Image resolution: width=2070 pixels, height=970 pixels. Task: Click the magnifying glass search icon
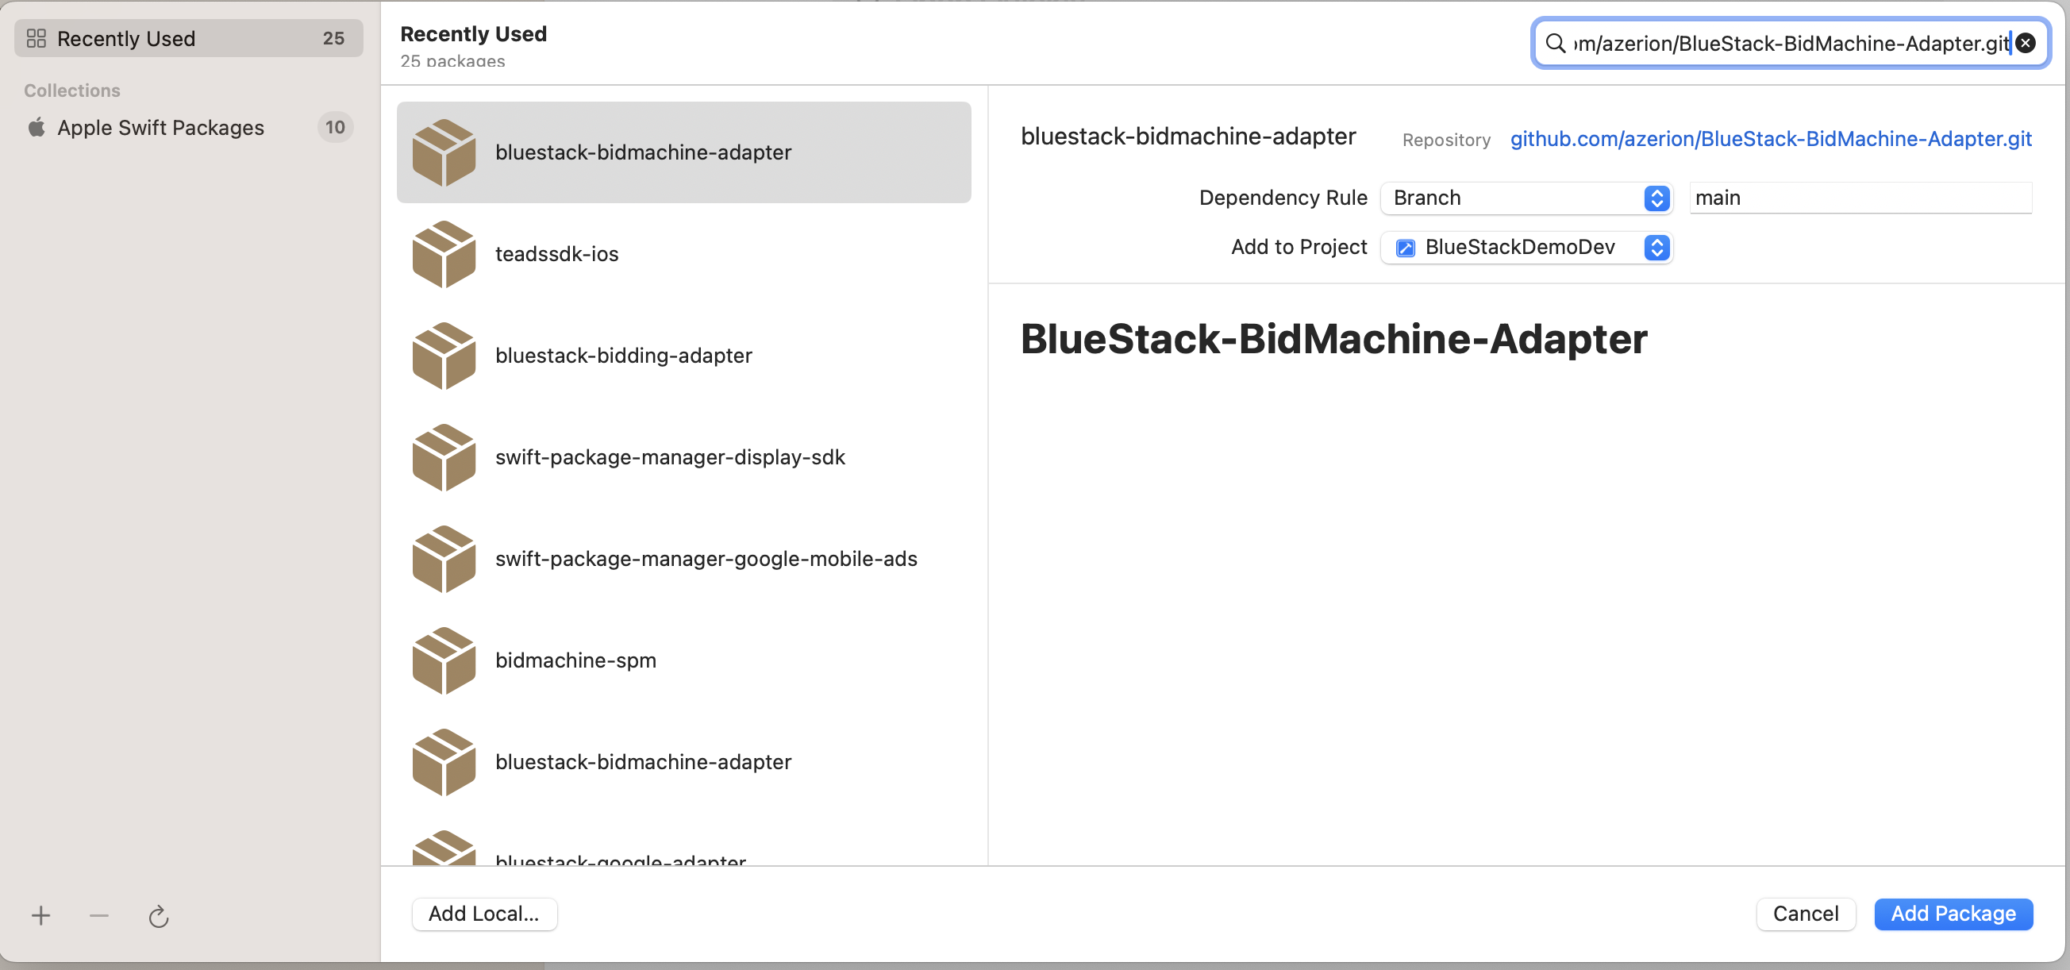pos(1555,43)
